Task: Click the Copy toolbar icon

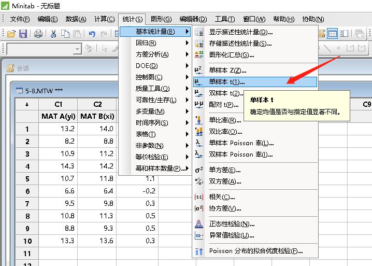Action: click(x=65, y=34)
